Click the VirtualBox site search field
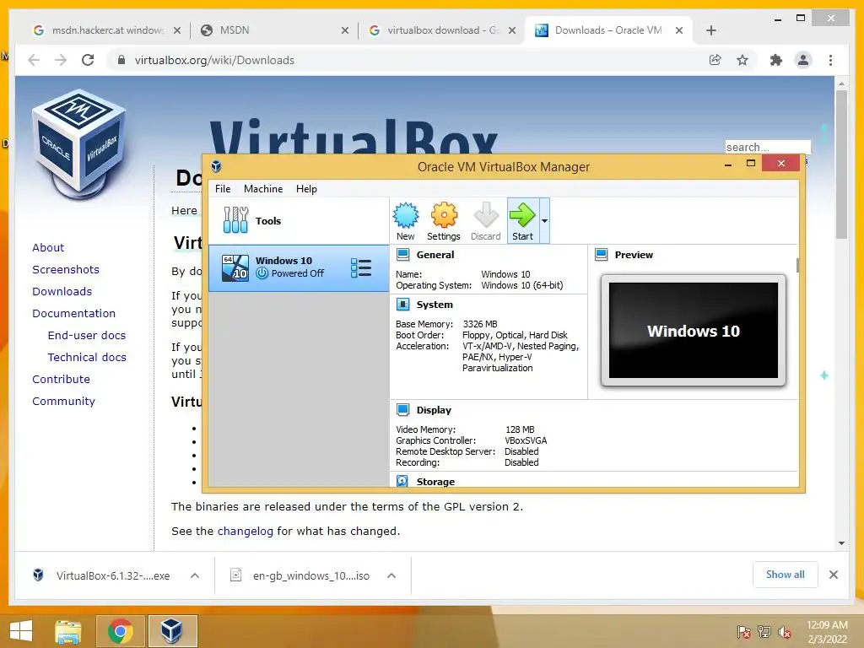 point(768,147)
